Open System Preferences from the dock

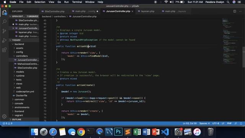[178, 132]
